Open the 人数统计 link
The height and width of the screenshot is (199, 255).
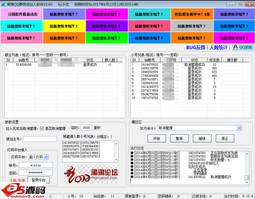tap(218, 47)
